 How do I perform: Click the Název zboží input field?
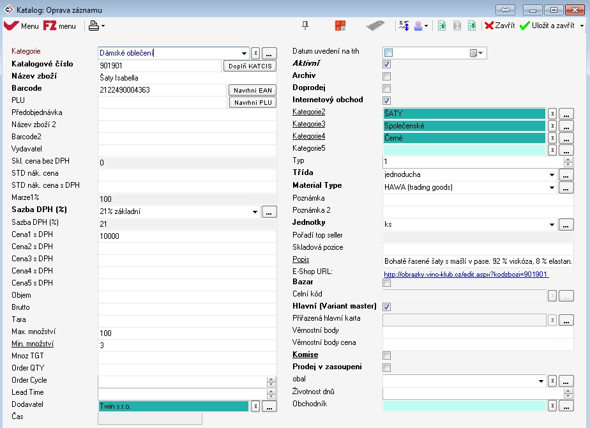187,78
